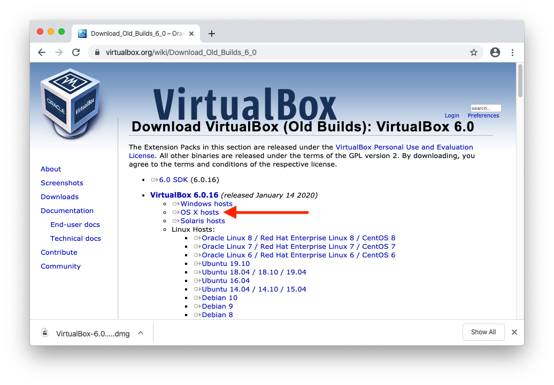This screenshot has width=554, height=385.
Task: Click the external link icon beside Solaris hosts
Action: point(176,221)
